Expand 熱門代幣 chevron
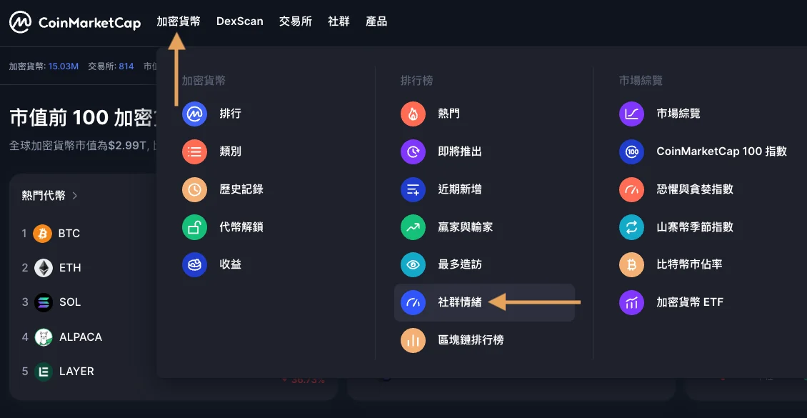Screen dimensions: 807x418 (74, 196)
